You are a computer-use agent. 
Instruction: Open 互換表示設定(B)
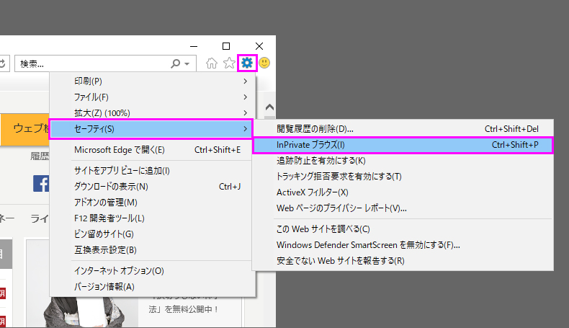click(151, 250)
